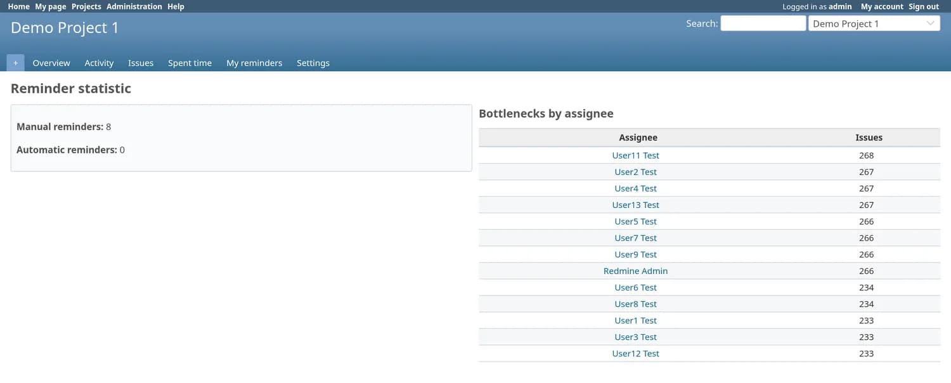Image resolution: width=951 pixels, height=383 pixels.
Task: Open User6 Test assignee link
Action: click(636, 287)
